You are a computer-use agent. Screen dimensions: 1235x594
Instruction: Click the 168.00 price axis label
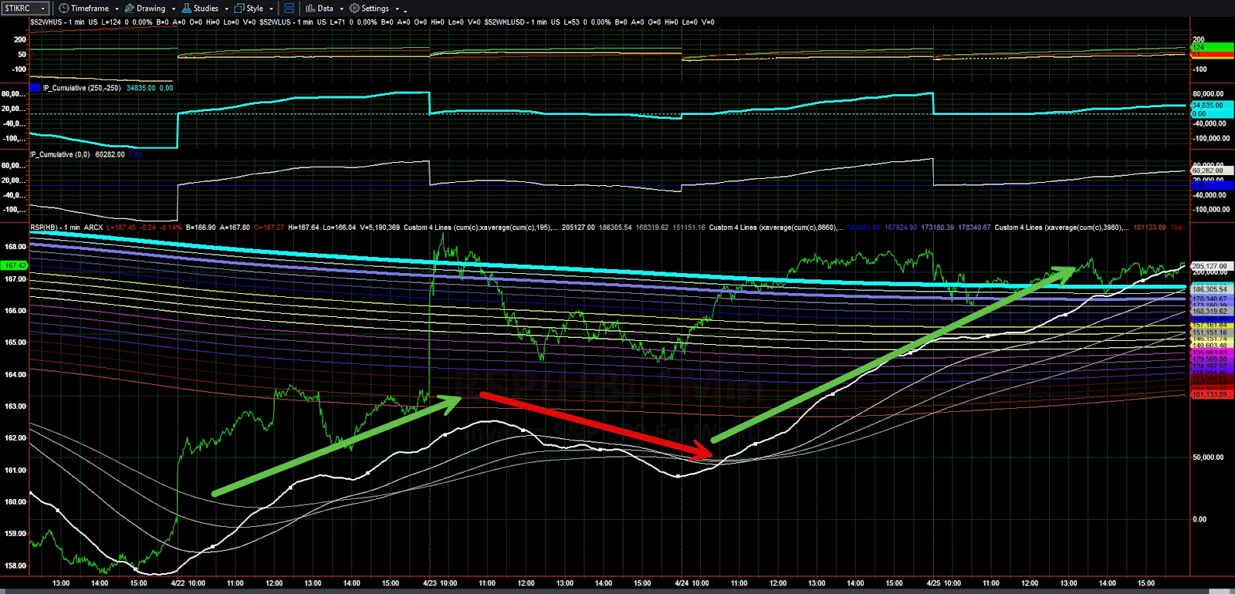(x=15, y=247)
